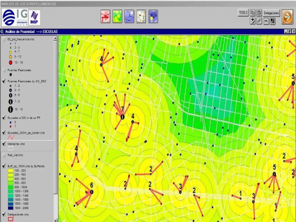Click the yellow 100 - 200 buffer swatch

tap(11, 171)
